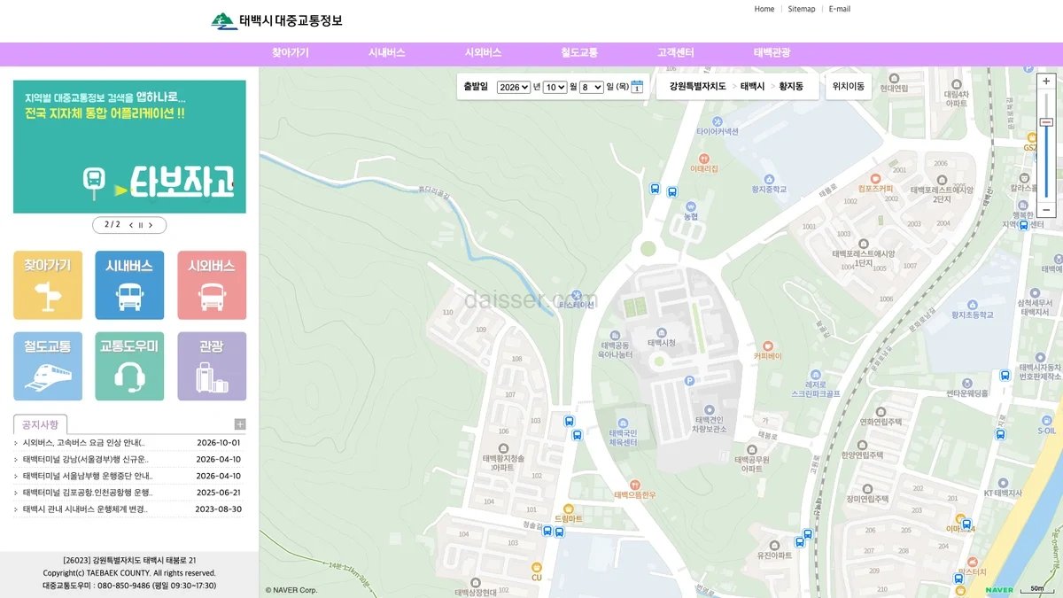Click the 위치이동 button

click(848, 87)
